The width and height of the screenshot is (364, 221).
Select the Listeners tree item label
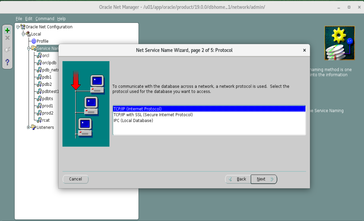pyautogui.click(x=45, y=127)
